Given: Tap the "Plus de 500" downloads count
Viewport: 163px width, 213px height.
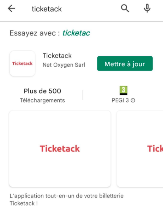Looking at the screenshot, I should pos(42,91).
